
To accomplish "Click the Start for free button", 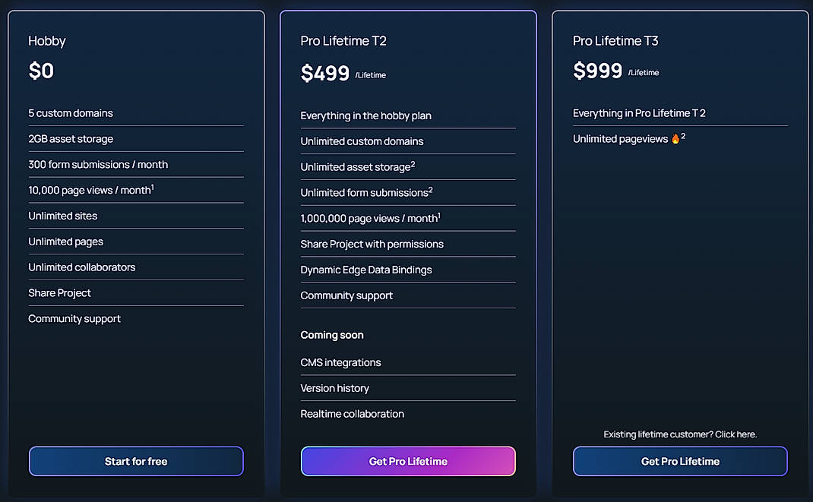I will click(135, 461).
